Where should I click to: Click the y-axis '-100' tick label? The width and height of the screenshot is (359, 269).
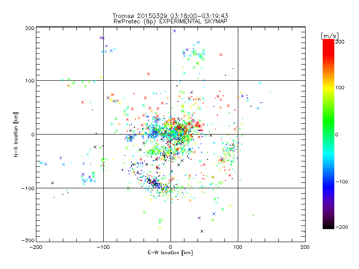pyautogui.click(x=28, y=188)
